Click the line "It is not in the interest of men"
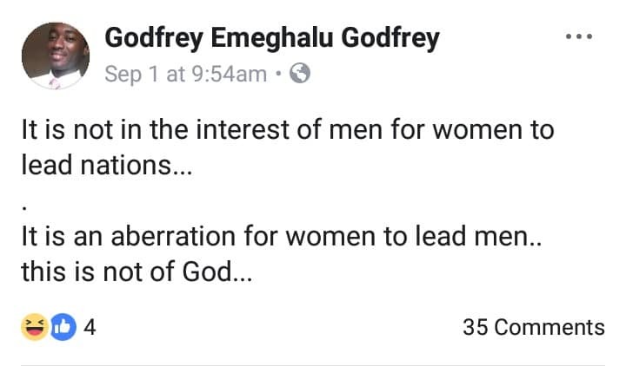 click(287, 132)
